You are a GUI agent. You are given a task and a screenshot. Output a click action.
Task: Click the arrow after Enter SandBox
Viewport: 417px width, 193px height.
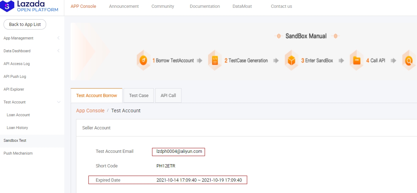[x=341, y=61]
